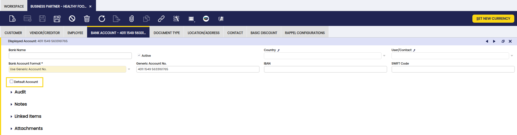Click the cancel/undo changes icon
This screenshot has height=135, width=517.
coord(72,19)
